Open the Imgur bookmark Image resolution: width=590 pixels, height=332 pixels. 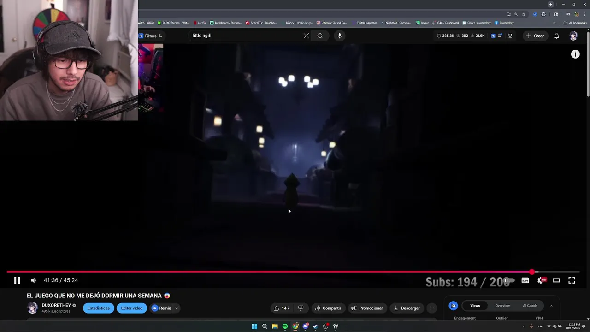tap(423, 23)
